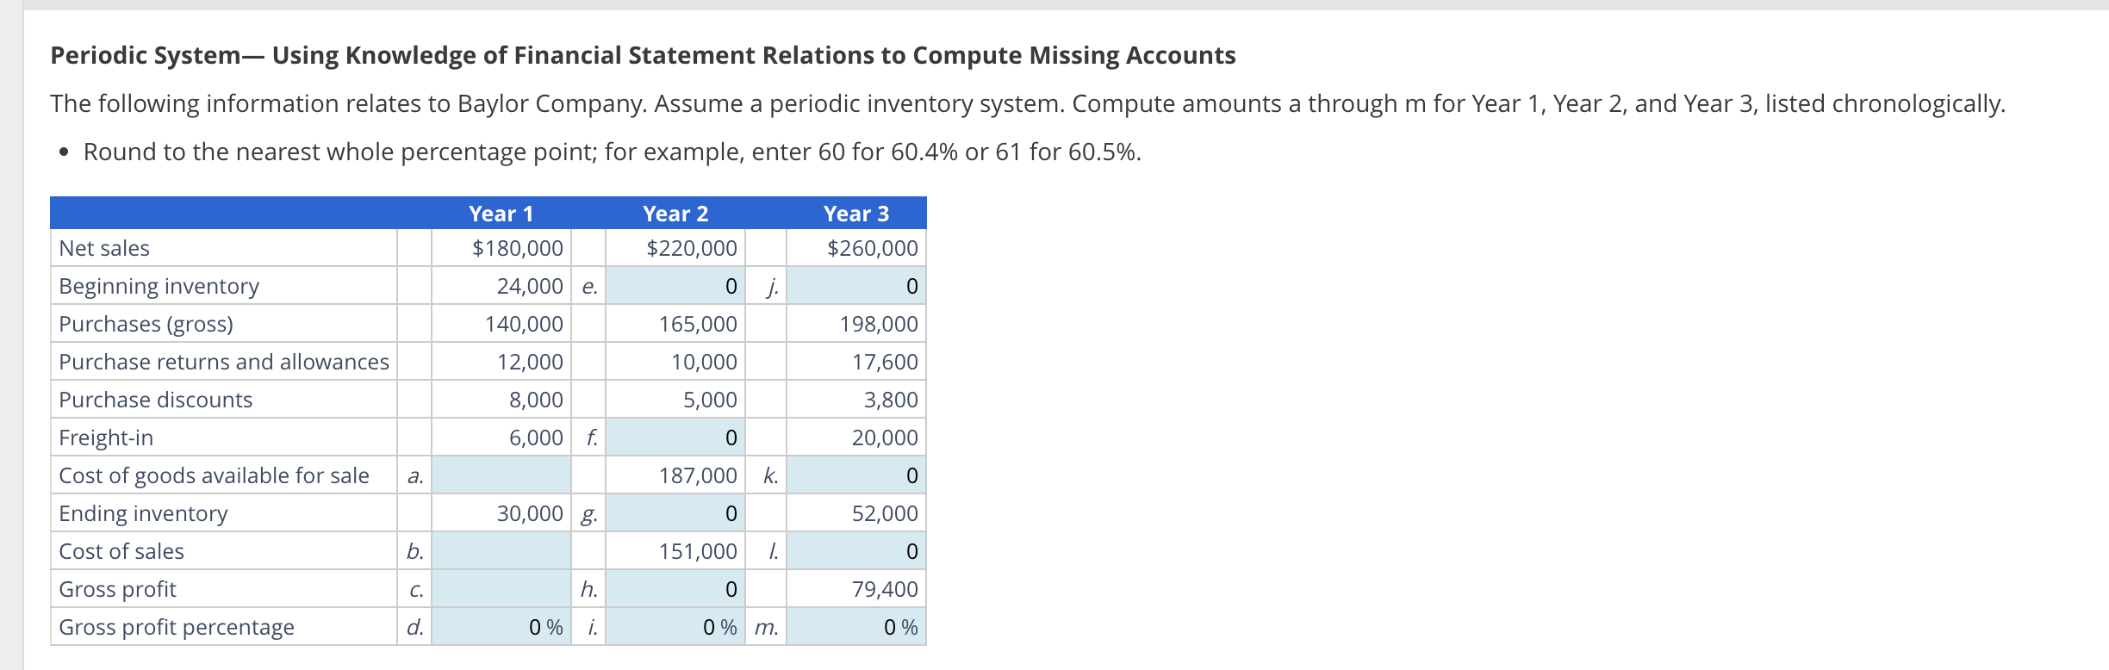
Task: Click input field c for Year 1 Gross profit
Action: tap(500, 589)
